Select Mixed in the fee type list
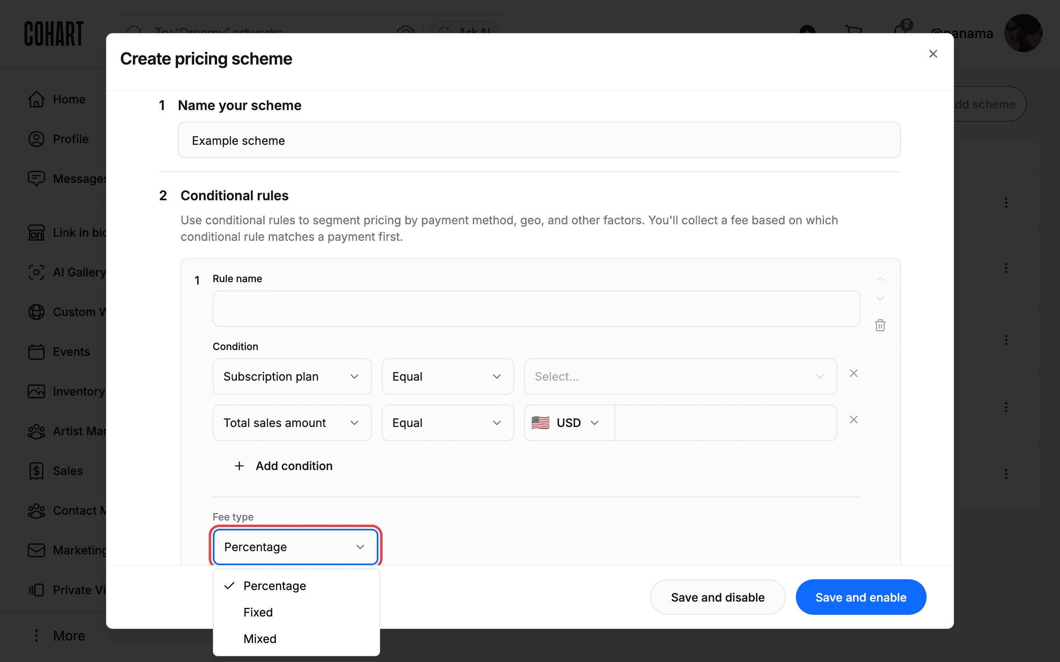Image resolution: width=1060 pixels, height=662 pixels. click(x=296, y=639)
